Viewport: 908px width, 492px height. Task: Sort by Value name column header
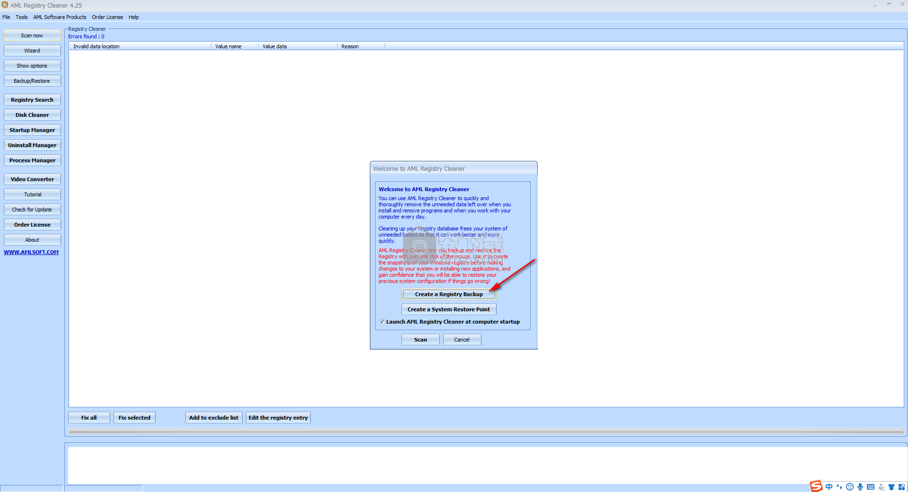click(x=235, y=46)
